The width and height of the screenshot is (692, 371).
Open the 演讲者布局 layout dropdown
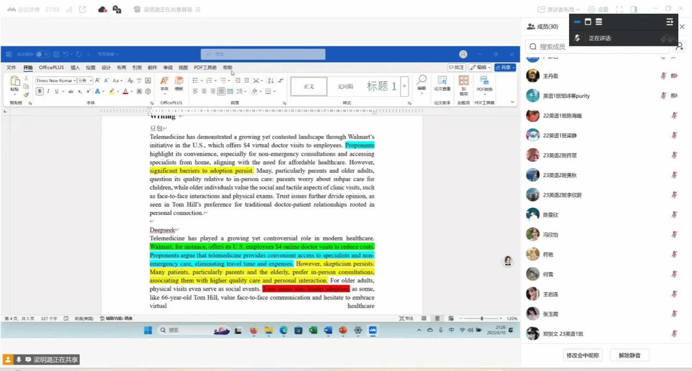(x=559, y=9)
